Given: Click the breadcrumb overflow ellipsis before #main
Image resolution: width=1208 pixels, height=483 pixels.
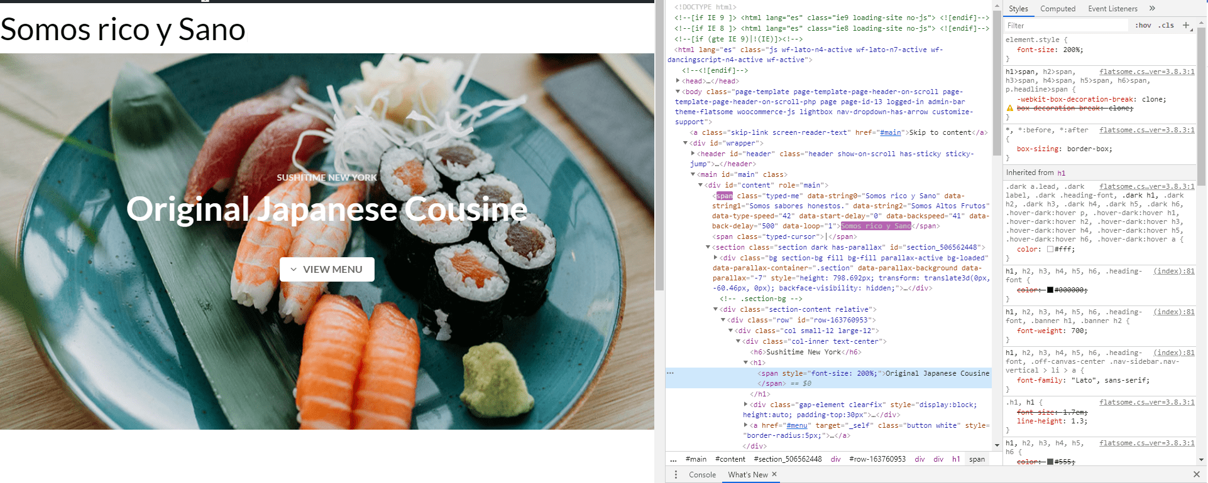Looking at the screenshot, I should pos(673,459).
